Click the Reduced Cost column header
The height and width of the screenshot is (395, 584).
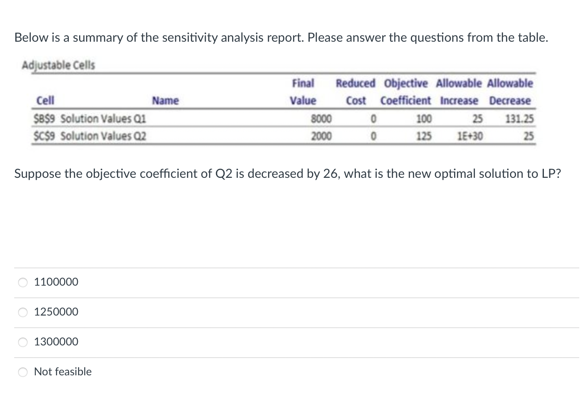[x=355, y=91]
